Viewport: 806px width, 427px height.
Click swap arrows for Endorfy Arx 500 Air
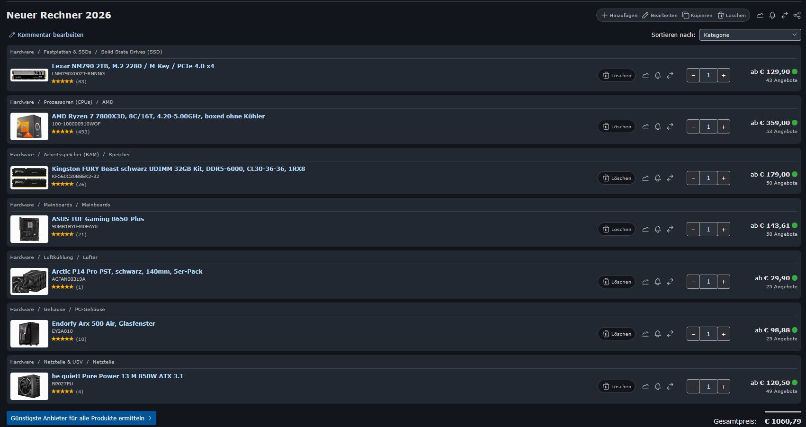pyautogui.click(x=670, y=334)
